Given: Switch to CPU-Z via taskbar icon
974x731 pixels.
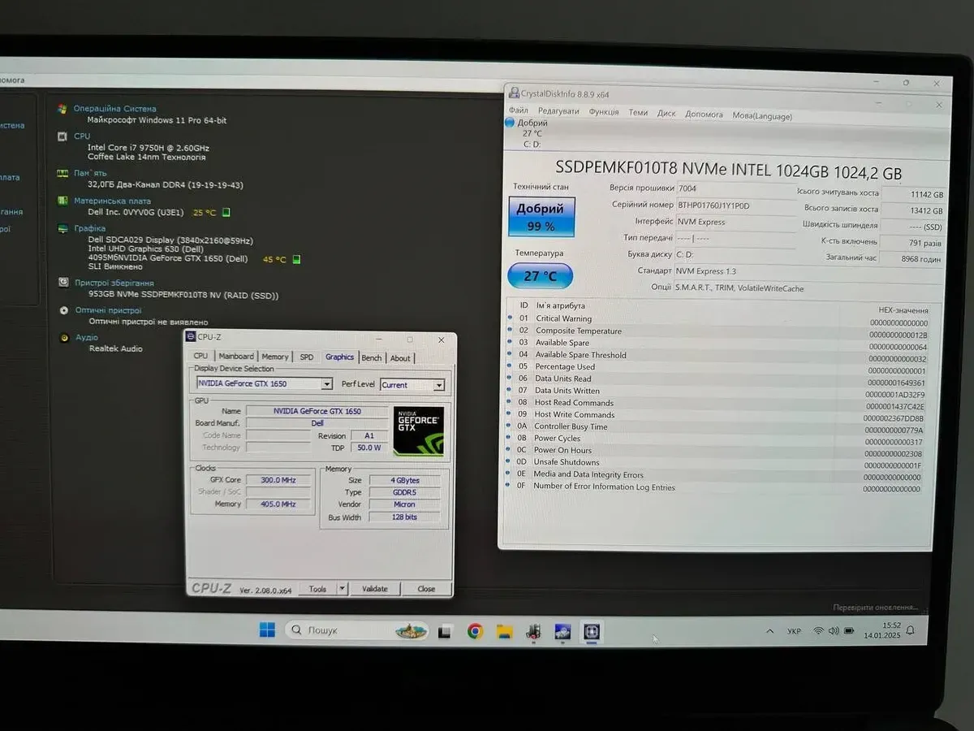Looking at the screenshot, I should pos(592,631).
